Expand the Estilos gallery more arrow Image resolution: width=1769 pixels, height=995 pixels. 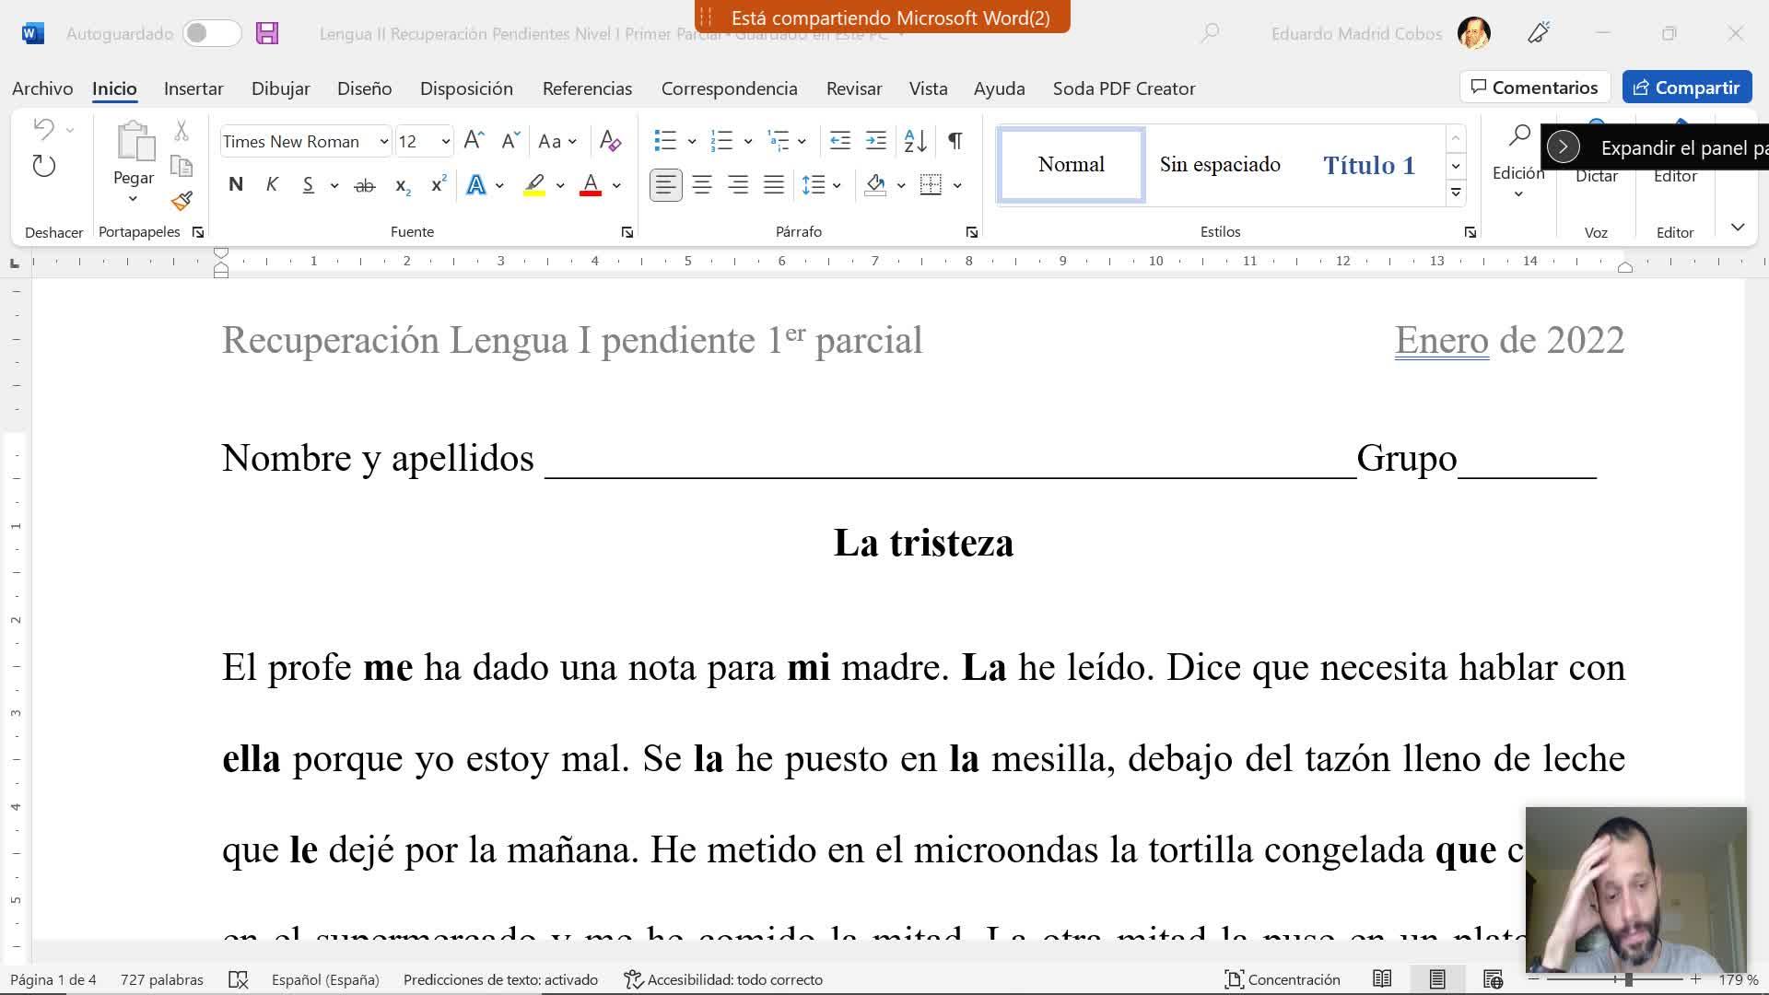(x=1456, y=193)
